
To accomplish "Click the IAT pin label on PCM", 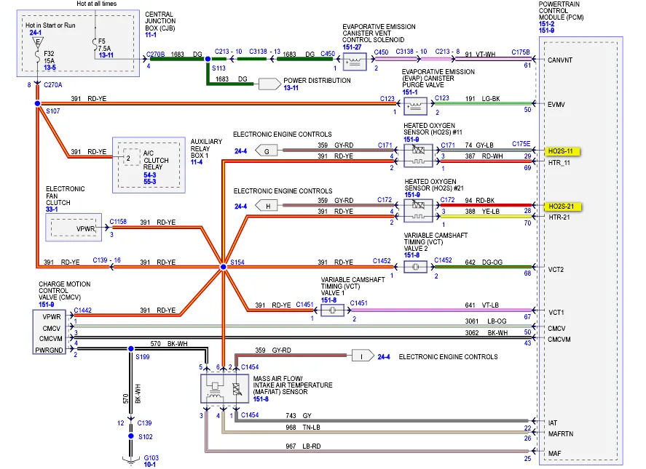I will pyautogui.click(x=553, y=422).
